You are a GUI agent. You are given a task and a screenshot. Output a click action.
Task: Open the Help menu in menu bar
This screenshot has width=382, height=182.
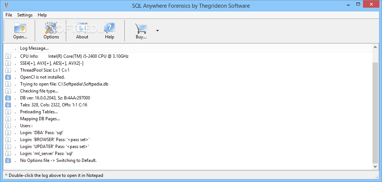pos(42,15)
